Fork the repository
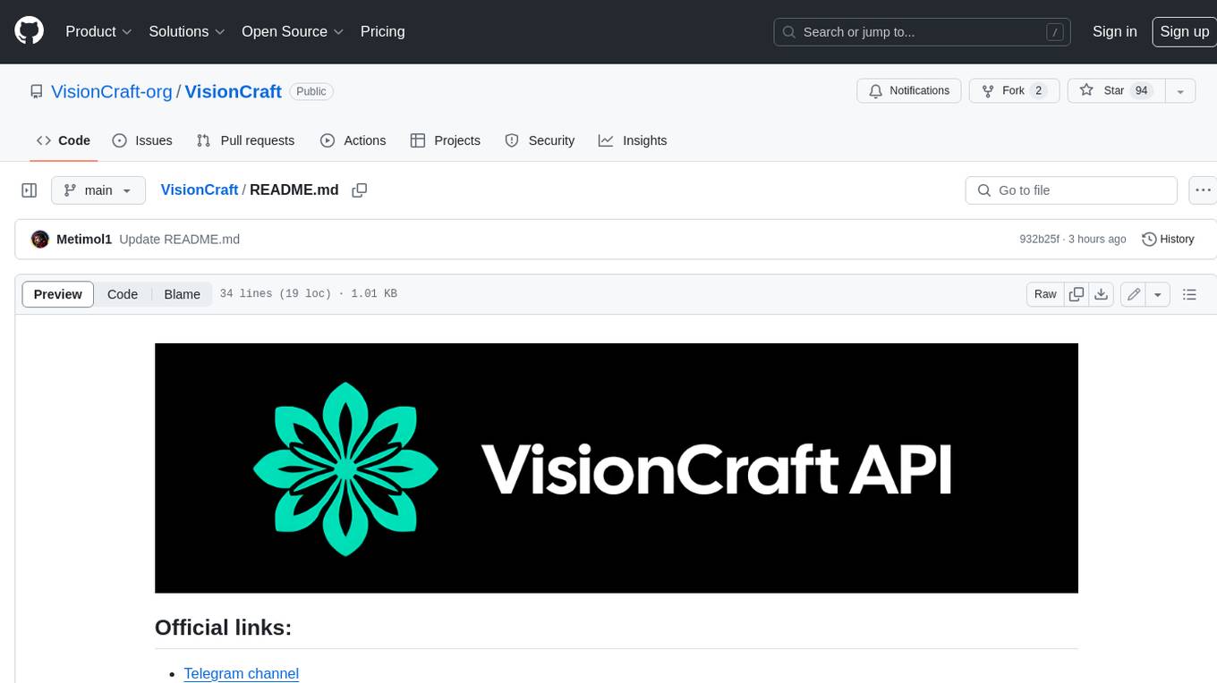 1014,91
